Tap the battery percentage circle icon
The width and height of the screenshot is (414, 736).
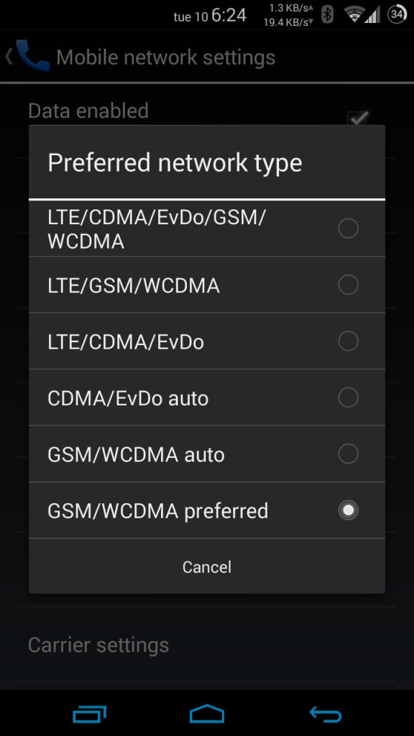397,14
